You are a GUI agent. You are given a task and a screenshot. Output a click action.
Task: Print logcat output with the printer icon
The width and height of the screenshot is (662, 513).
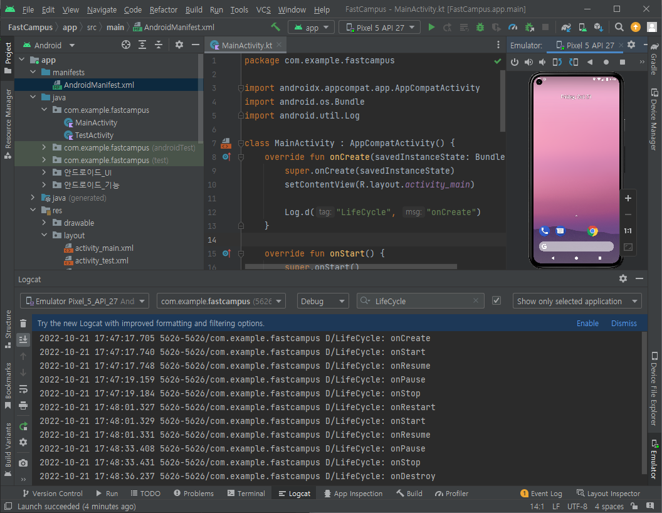pyautogui.click(x=23, y=405)
